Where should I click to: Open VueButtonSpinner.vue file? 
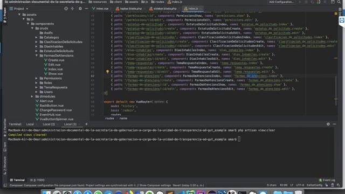pyautogui.click(x=54, y=119)
